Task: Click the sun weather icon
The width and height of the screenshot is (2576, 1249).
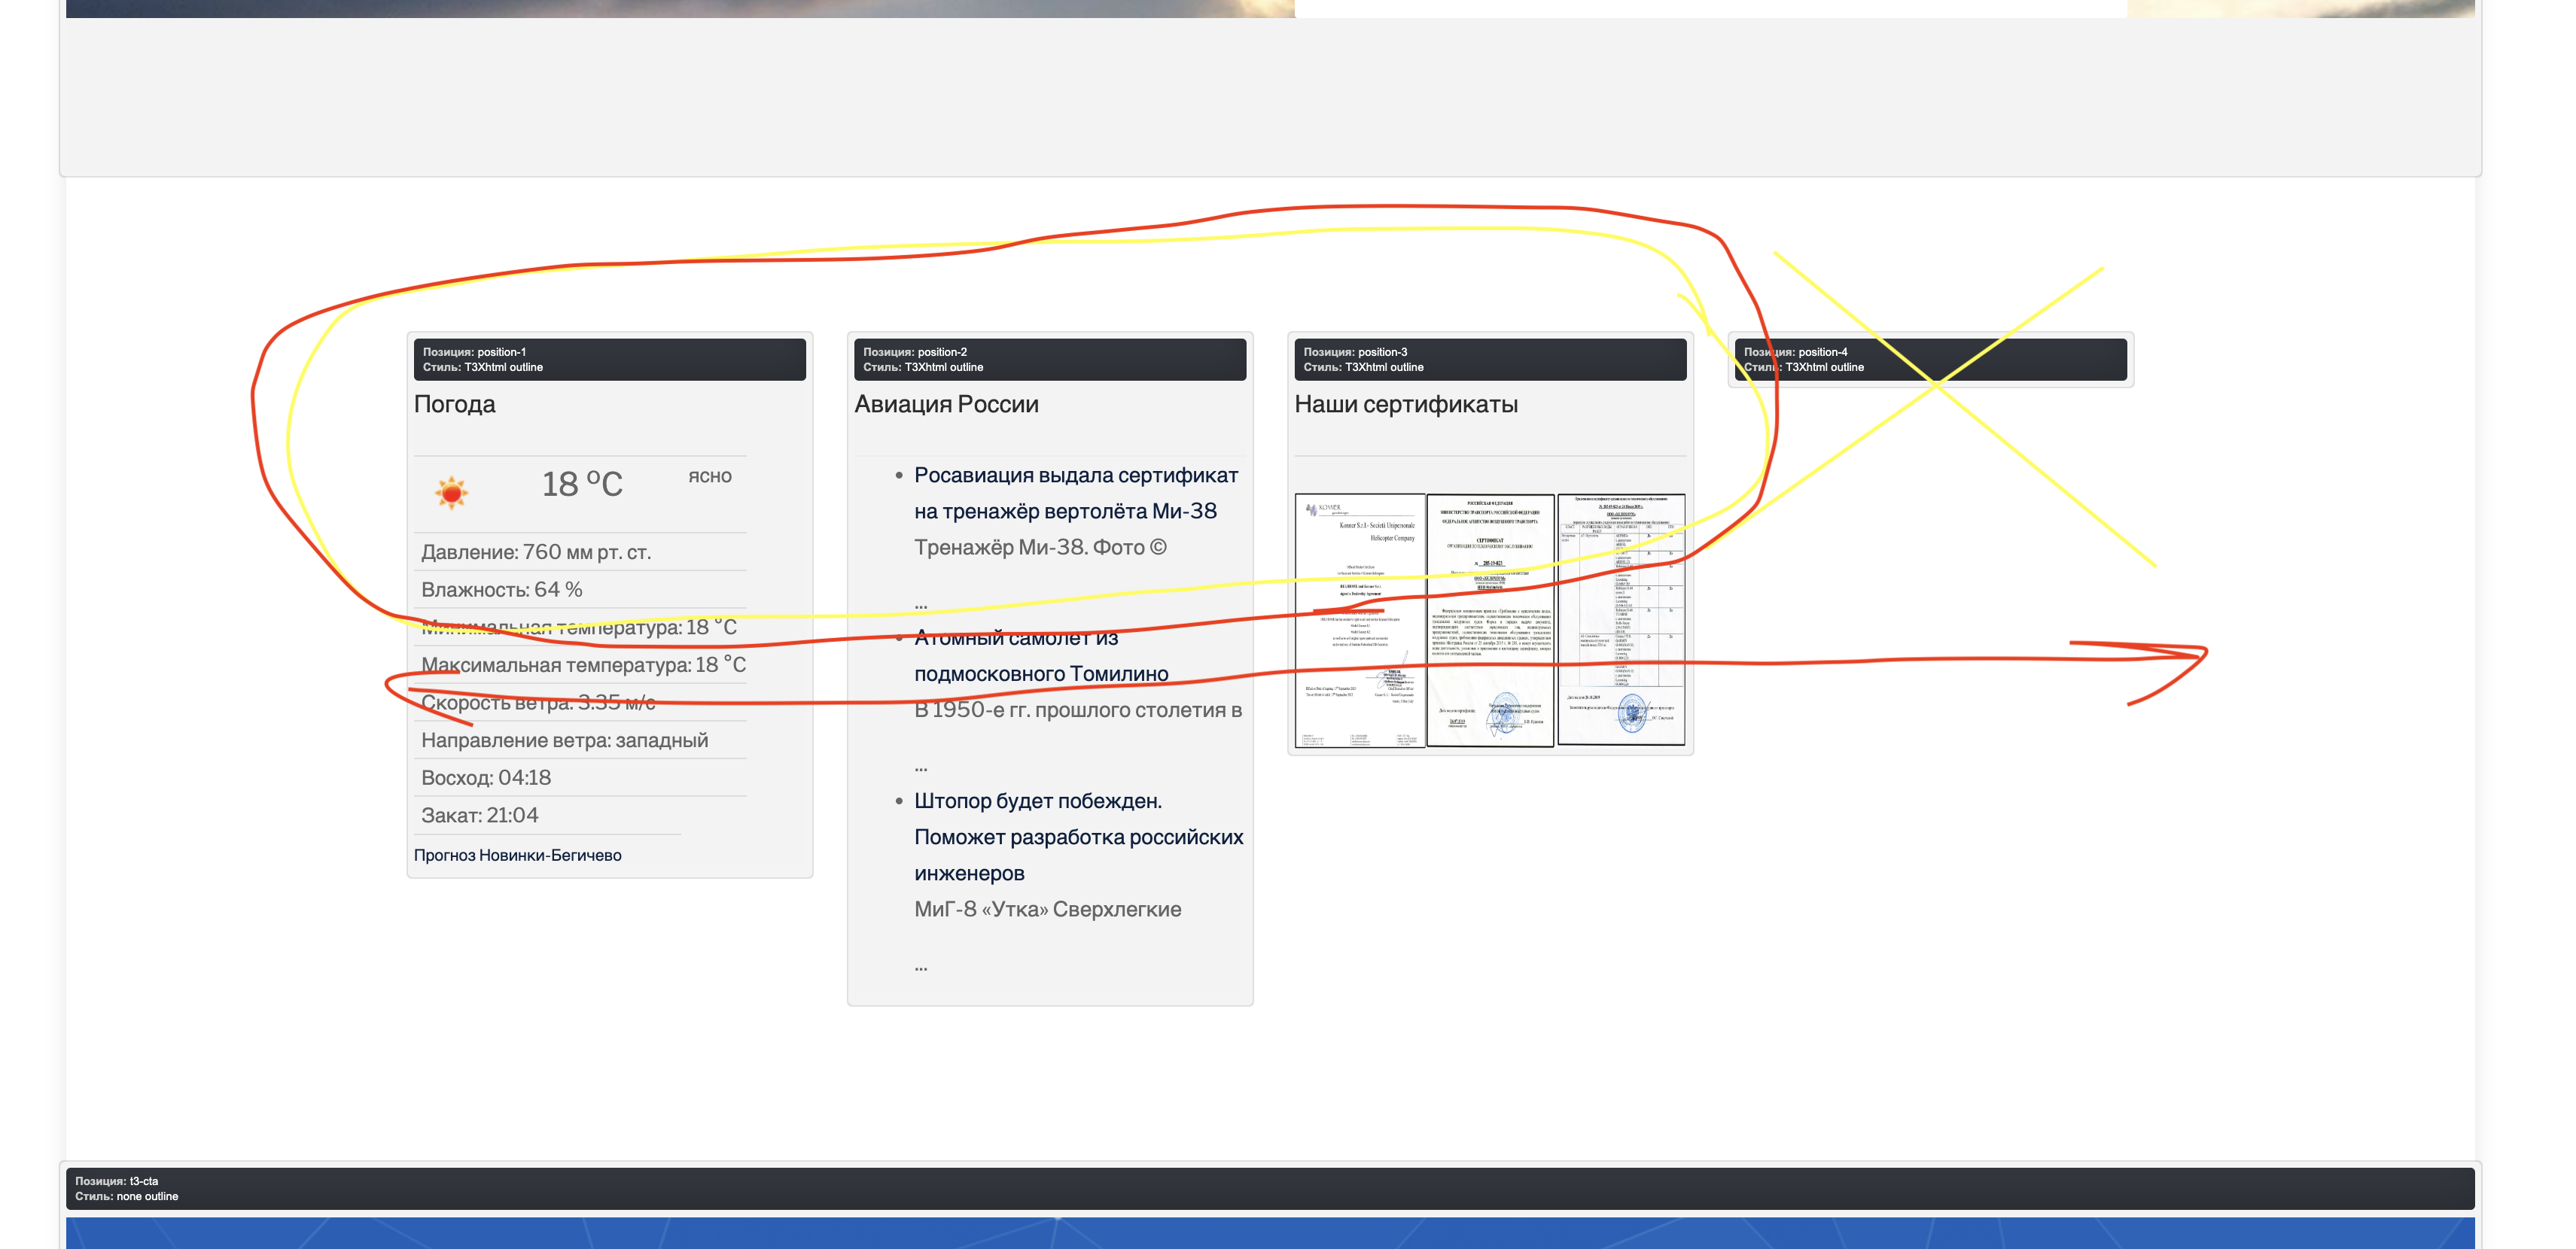Action: [x=451, y=491]
